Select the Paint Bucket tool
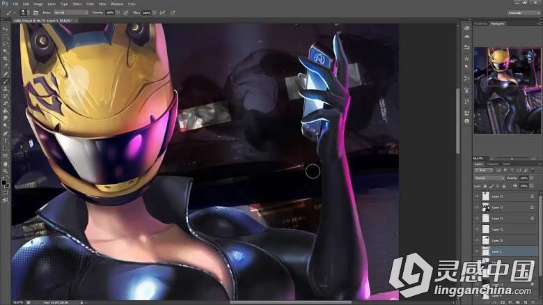The width and height of the screenshot is (543, 305). pyautogui.click(x=5, y=111)
